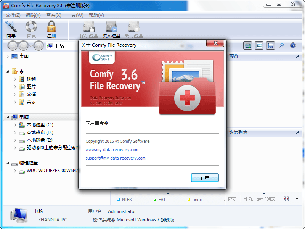Select WDC WD10EZEX physical disk
Image resolution: width=305 pixels, height=229 pixels.
click(52, 171)
